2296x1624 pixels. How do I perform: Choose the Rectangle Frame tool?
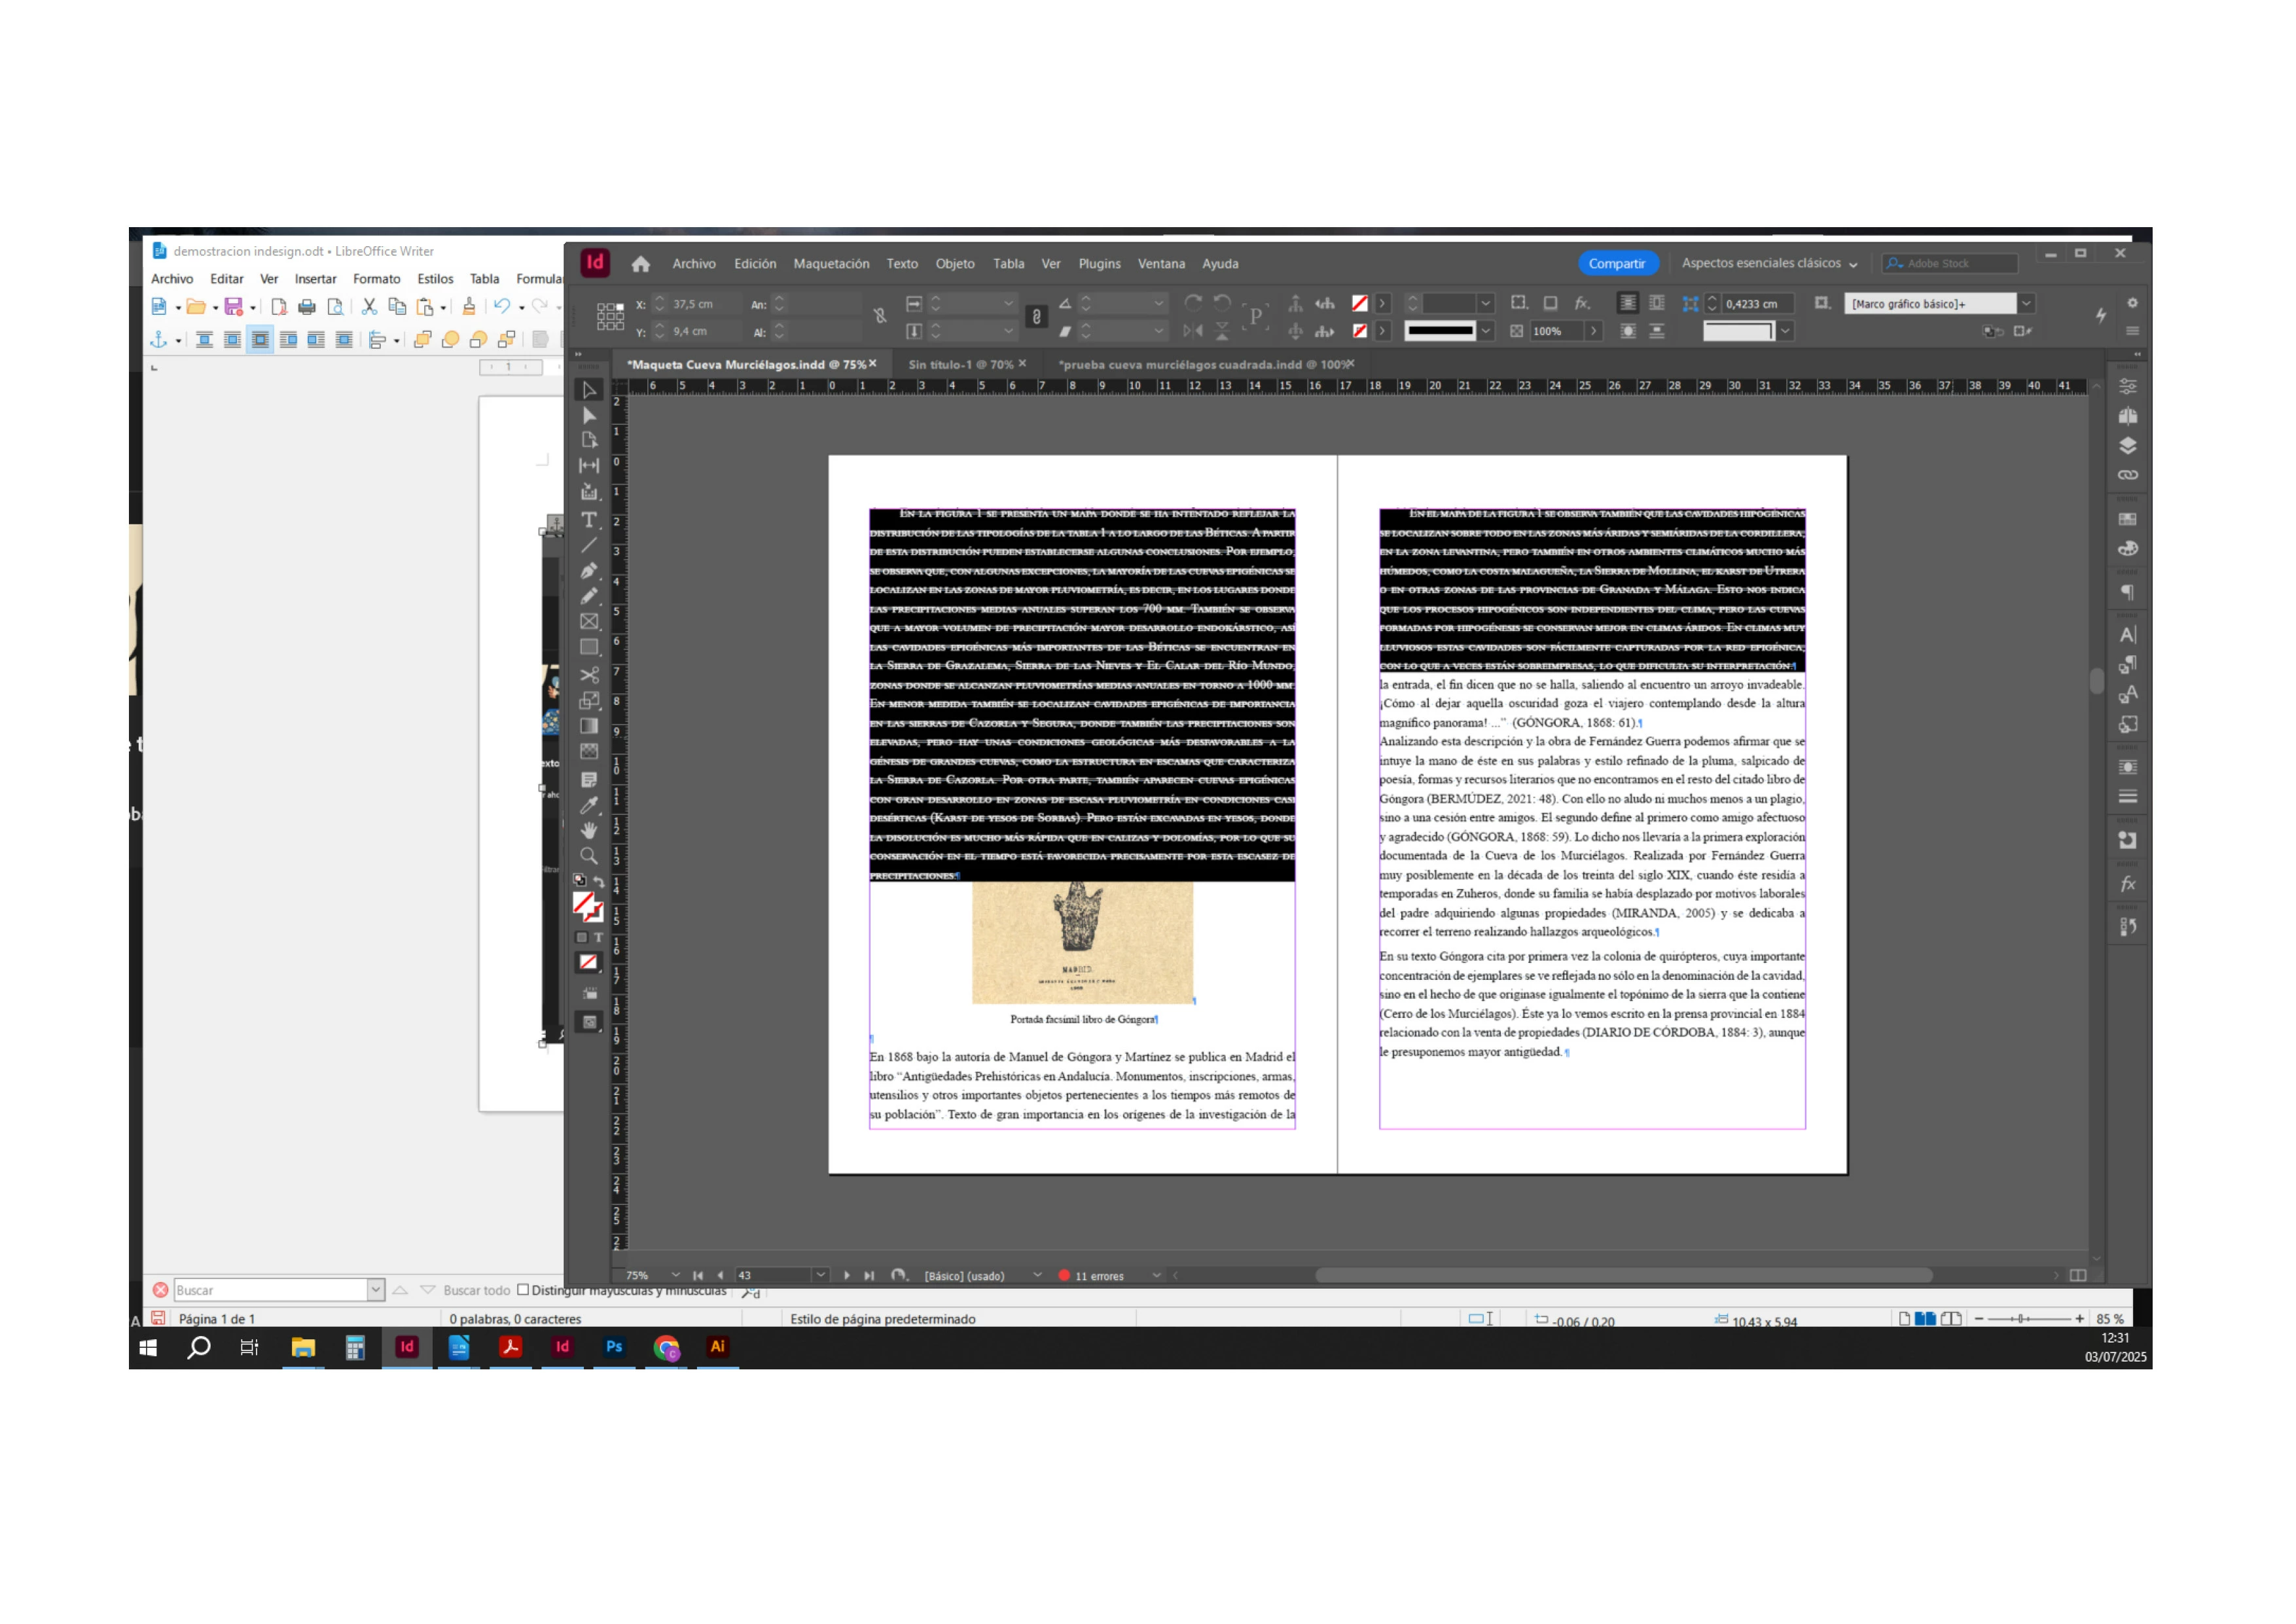pos(589,622)
